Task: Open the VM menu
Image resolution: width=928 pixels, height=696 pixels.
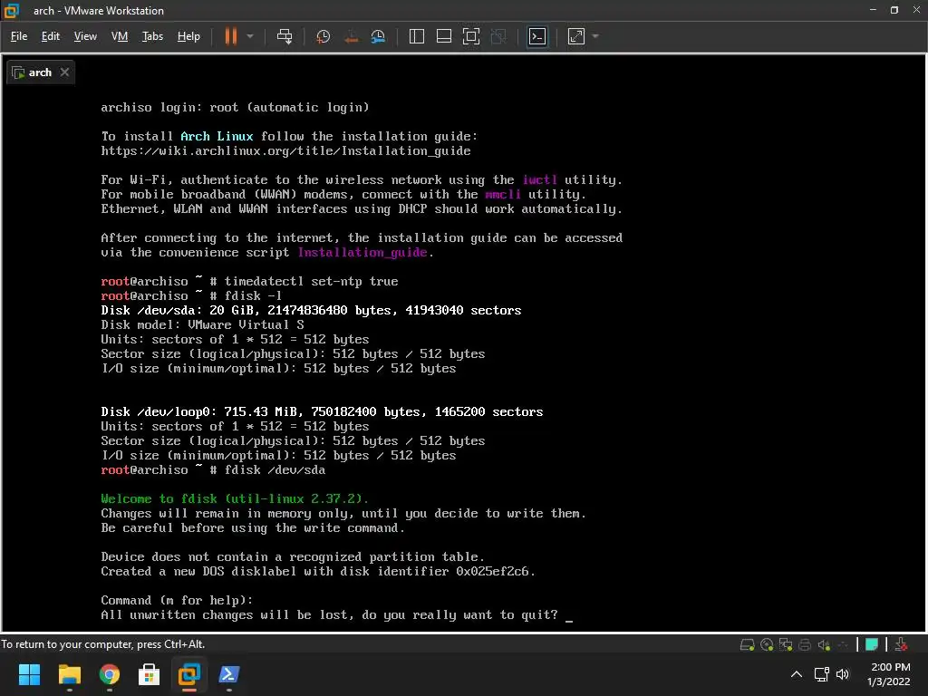Action: pyautogui.click(x=120, y=36)
